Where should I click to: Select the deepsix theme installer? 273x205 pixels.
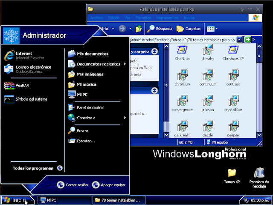pyautogui.click(x=233, y=129)
